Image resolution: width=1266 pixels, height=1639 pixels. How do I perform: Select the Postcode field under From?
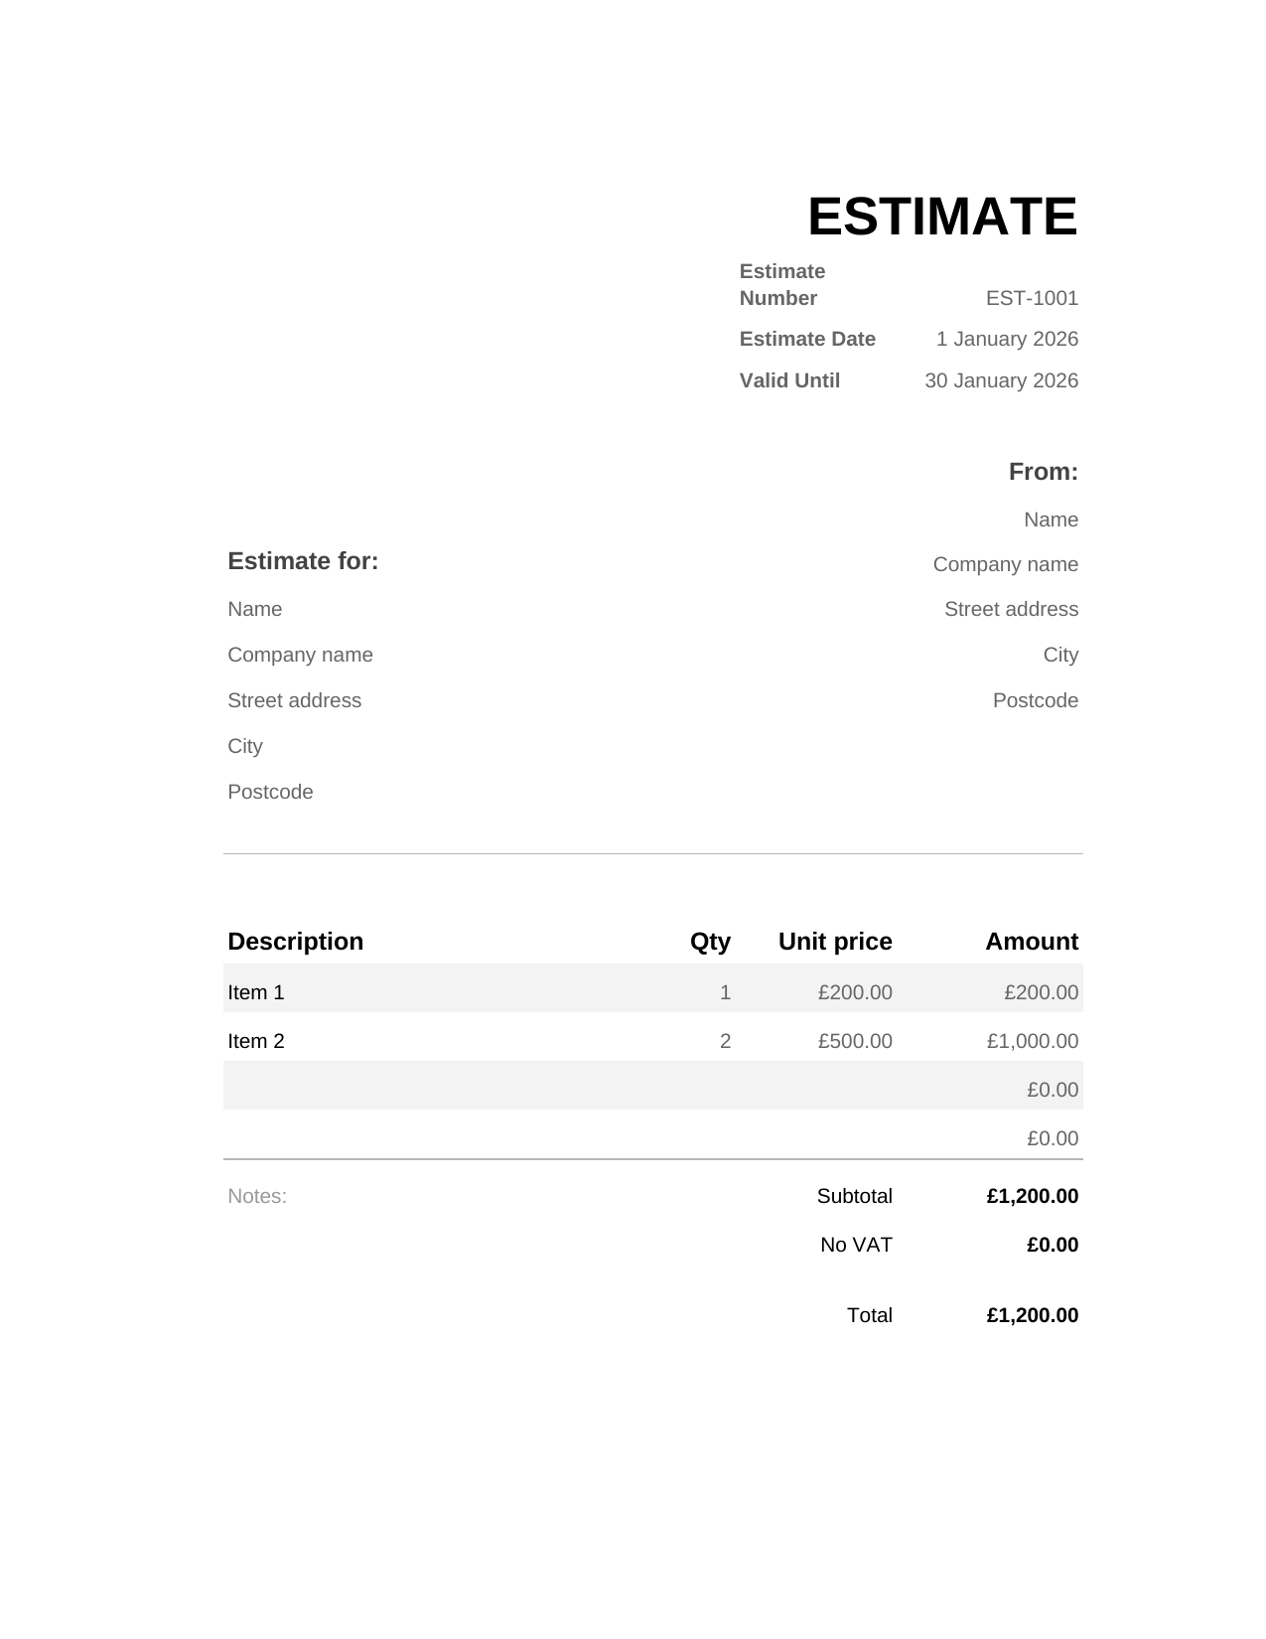coord(1035,700)
